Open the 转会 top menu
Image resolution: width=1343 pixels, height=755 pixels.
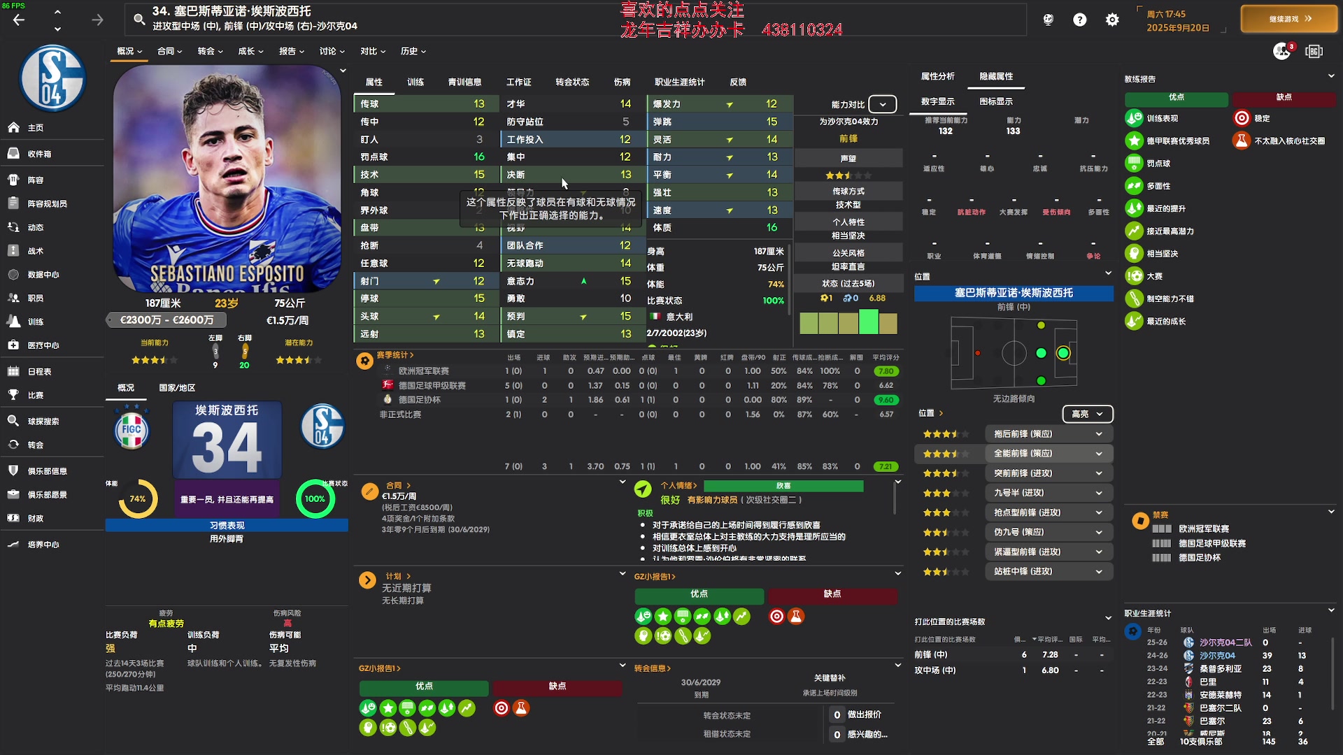pos(210,51)
